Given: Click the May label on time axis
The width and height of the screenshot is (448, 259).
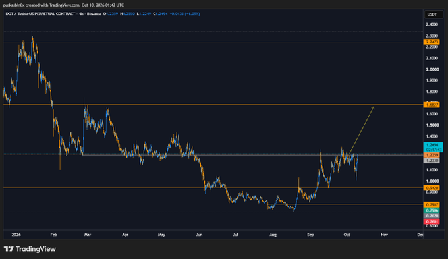Looking at the screenshot, I should click(x=161, y=235).
